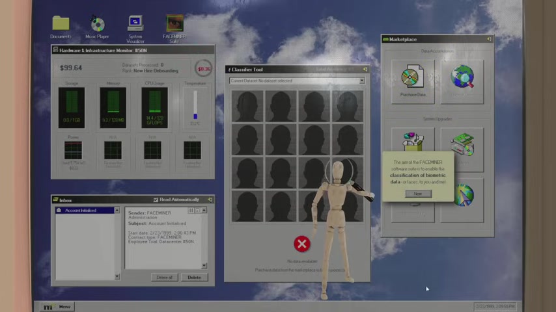Viewport: 556px width, 312px height.
Task: Select the circuit board upgrade icon
Action: (462, 144)
